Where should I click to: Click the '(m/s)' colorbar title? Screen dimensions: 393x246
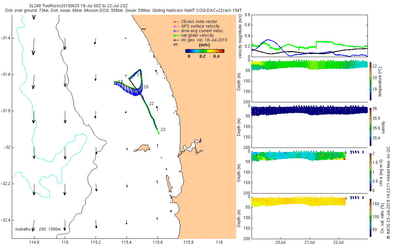pyautogui.click(x=205, y=45)
